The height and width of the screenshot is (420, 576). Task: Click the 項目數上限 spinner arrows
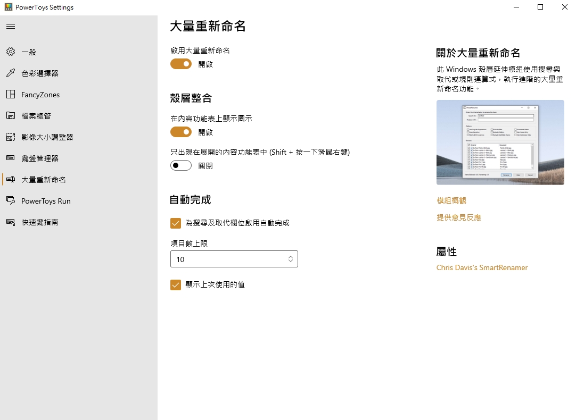290,259
